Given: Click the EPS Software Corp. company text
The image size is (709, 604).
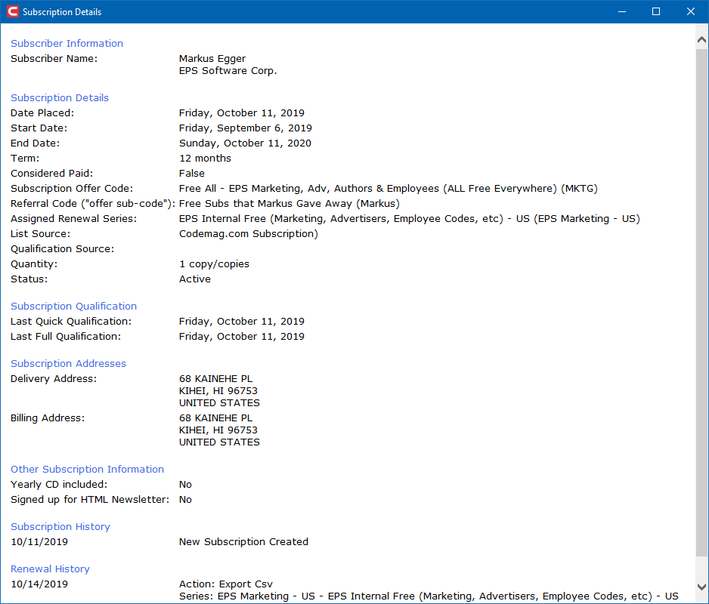Looking at the screenshot, I should [228, 71].
